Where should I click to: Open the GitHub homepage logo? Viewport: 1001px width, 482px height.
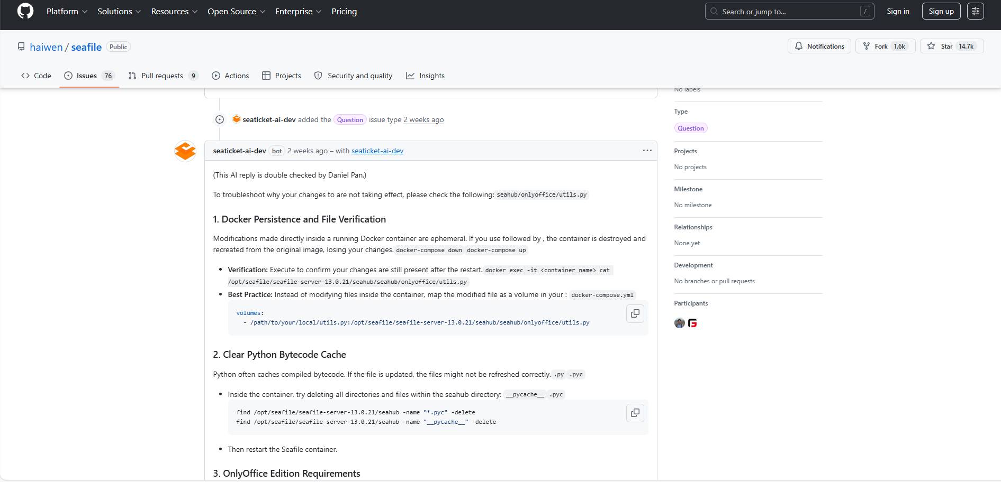coord(25,11)
